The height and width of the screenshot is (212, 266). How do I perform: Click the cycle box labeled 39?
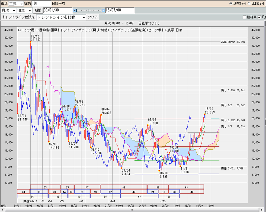(x=158, y=187)
